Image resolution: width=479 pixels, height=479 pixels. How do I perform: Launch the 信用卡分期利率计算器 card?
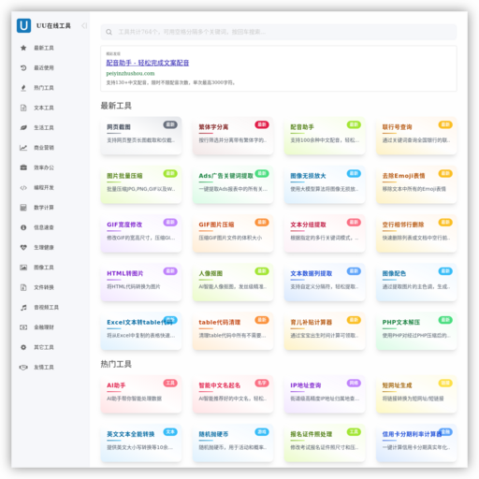pyautogui.click(x=416, y=443)
